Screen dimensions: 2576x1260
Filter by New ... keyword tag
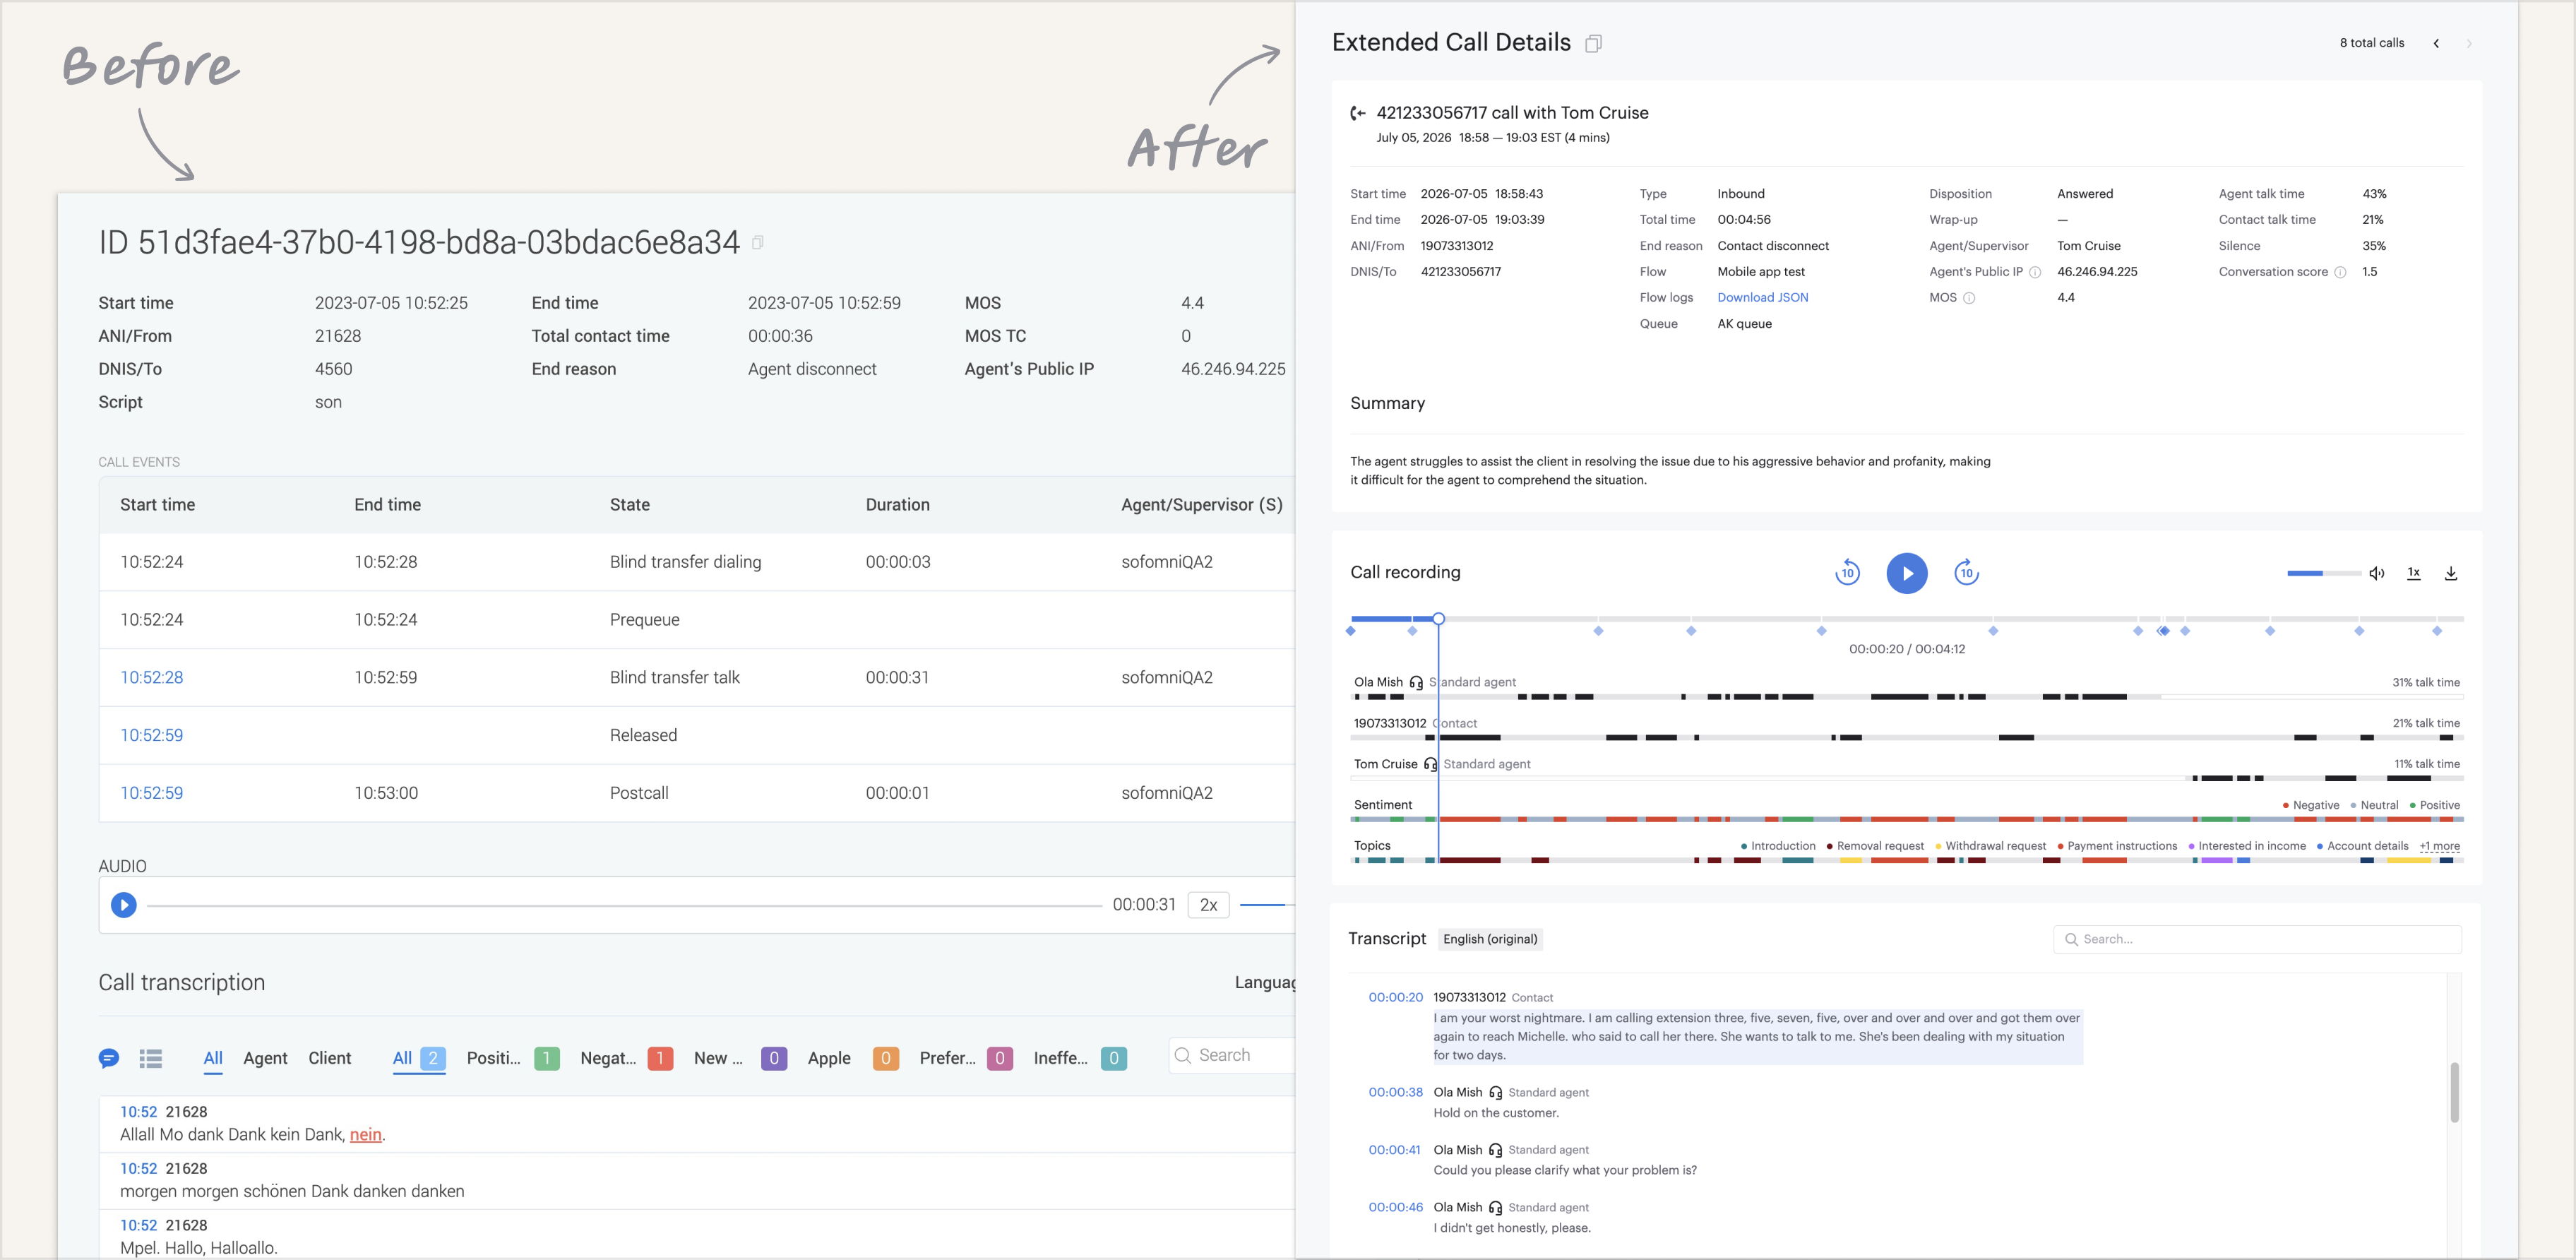coord(740,1058)
